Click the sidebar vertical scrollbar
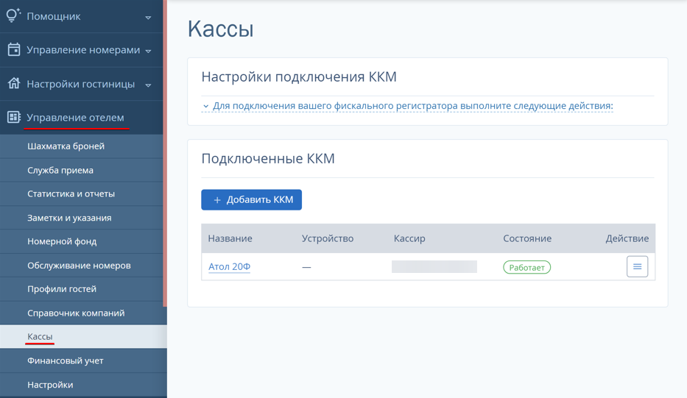Screen dimensions: 687x398 pos(165,153)
